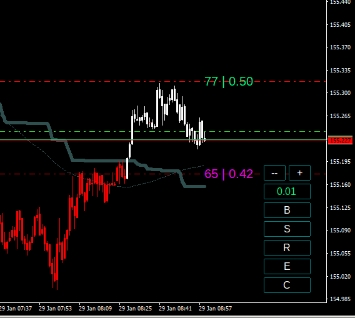Click the minus lot size button
Viewport: 355px width, 318px height.
click(x=274, y=173)
